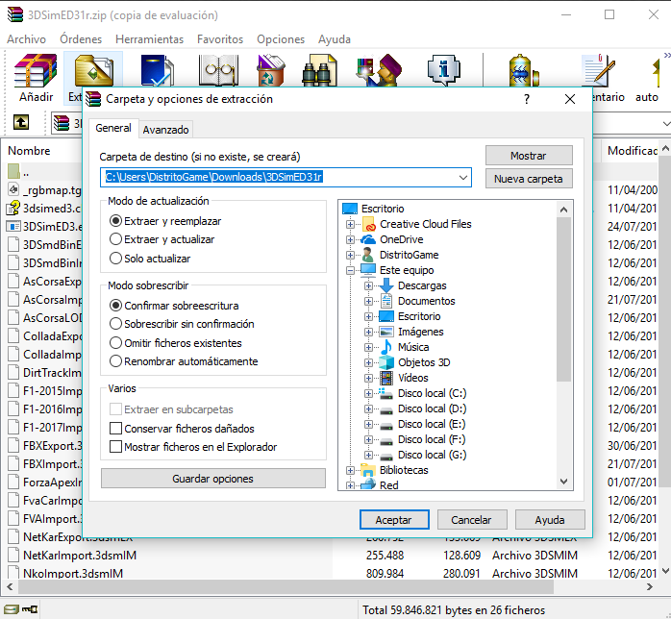Click the Ayuda button in dialog
Image resolution: width=671 pixels, height=619 pixels.
550,520
